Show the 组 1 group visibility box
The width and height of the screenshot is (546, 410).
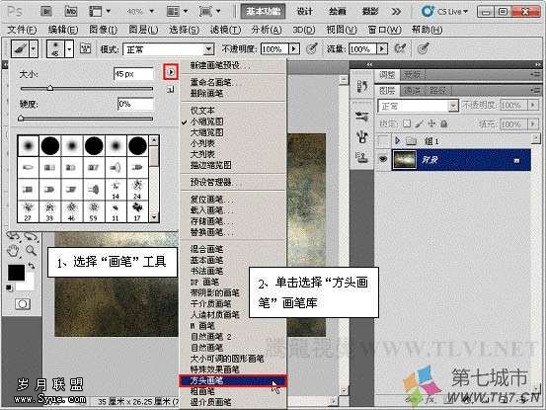click(x=383, y=140)
